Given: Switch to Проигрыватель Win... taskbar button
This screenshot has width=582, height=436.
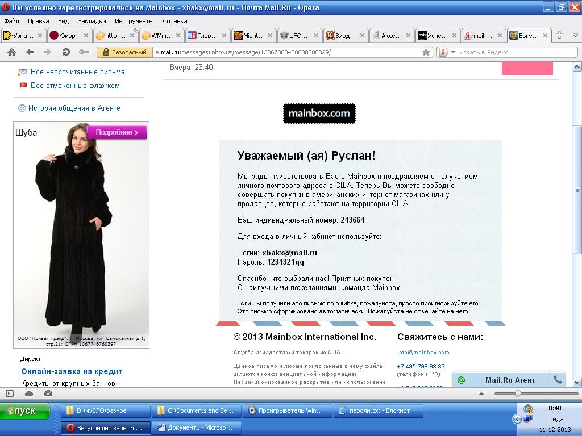Looking at the screenshot, I should pyautogui.click(x=288, y=411).
